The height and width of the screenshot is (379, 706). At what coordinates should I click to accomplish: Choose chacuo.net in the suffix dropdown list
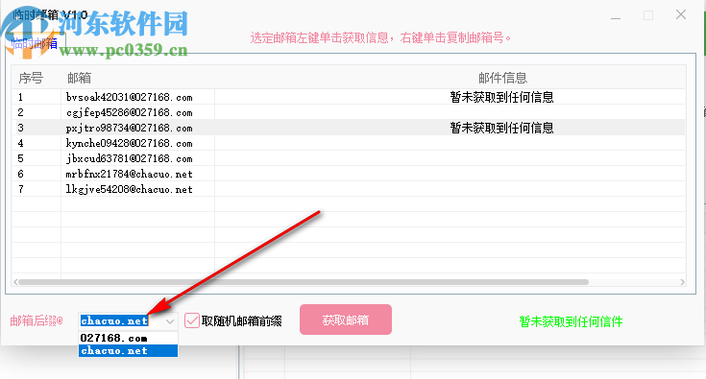point(128,350)
